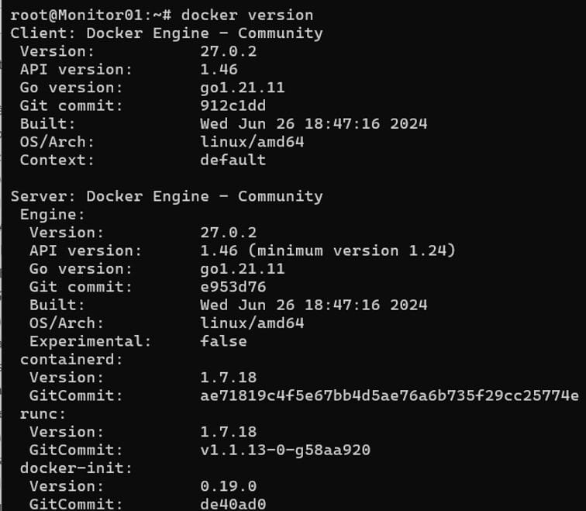Select the 'minimum version 1.24' text
586x511 pixels.
[352, 250]
